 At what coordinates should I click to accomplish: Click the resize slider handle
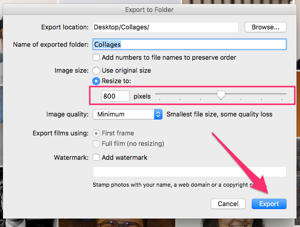click(221, 95)
